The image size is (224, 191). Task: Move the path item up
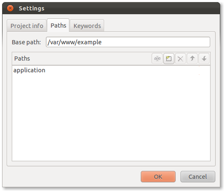tap(192, 59)
